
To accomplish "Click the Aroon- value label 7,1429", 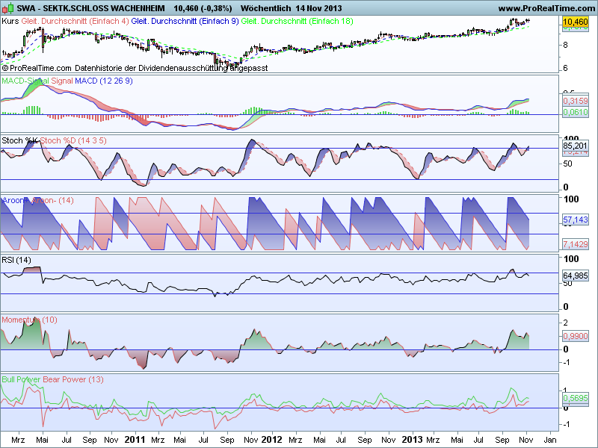I will coord(575,244).
